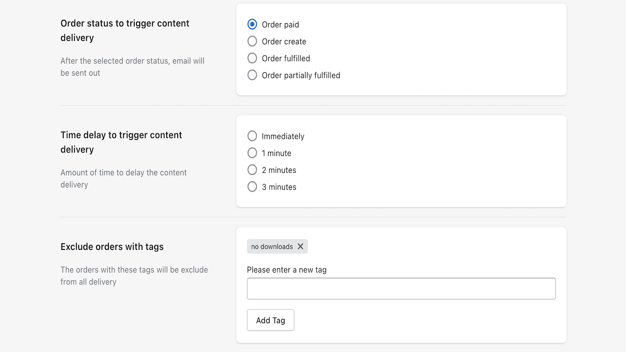
Task: Click inside the new tag text field
Action: point(401,288)
